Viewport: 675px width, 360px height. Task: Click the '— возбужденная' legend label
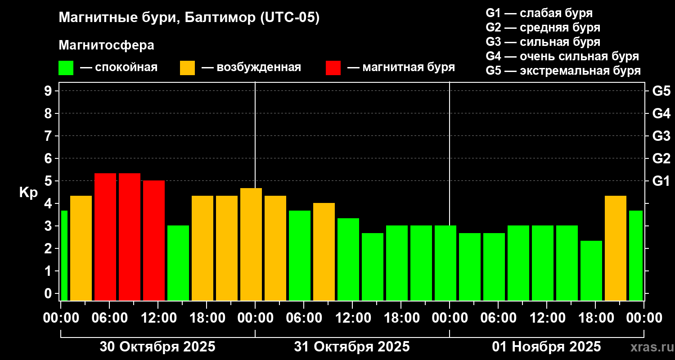tap(251, 67)
